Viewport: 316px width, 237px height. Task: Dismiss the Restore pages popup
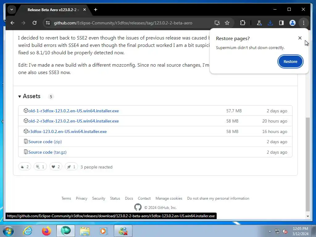coord(300,38)
